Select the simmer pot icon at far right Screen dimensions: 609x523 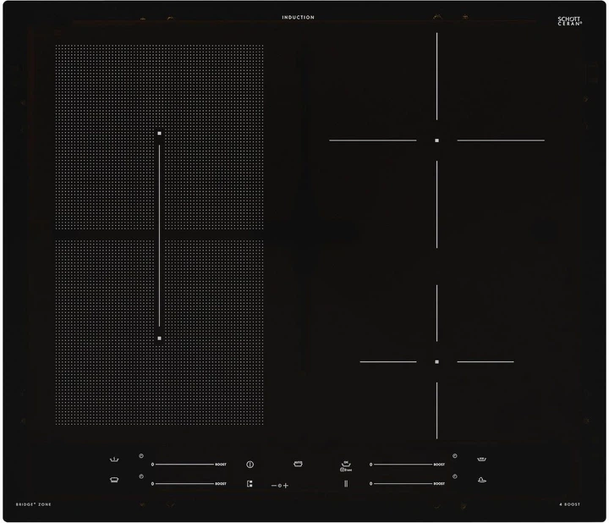pyautogui.click(x=482, y=460)
